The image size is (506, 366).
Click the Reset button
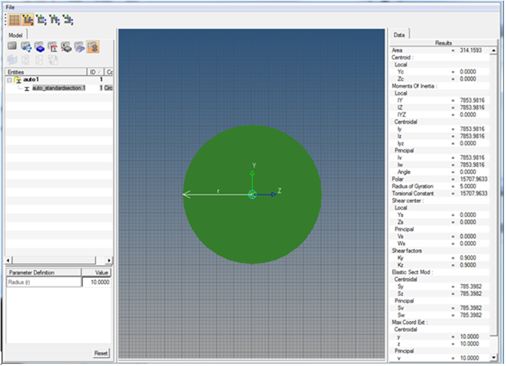click(x=101, y=353)
